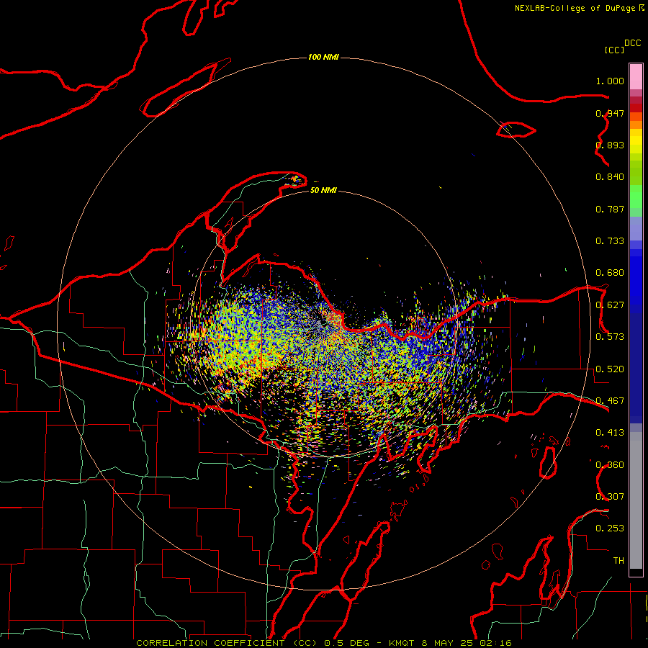
Task: Click the bottom Correlation Coefficient KMQT caption
Action: point(324,643)
